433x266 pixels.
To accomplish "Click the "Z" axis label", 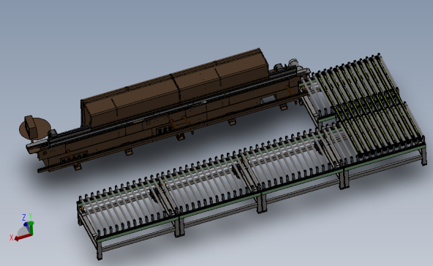I will [x=24, y=218].
